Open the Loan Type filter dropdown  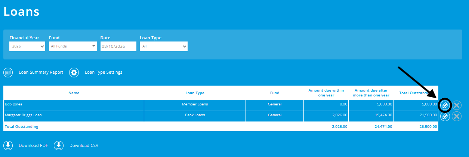164,46
